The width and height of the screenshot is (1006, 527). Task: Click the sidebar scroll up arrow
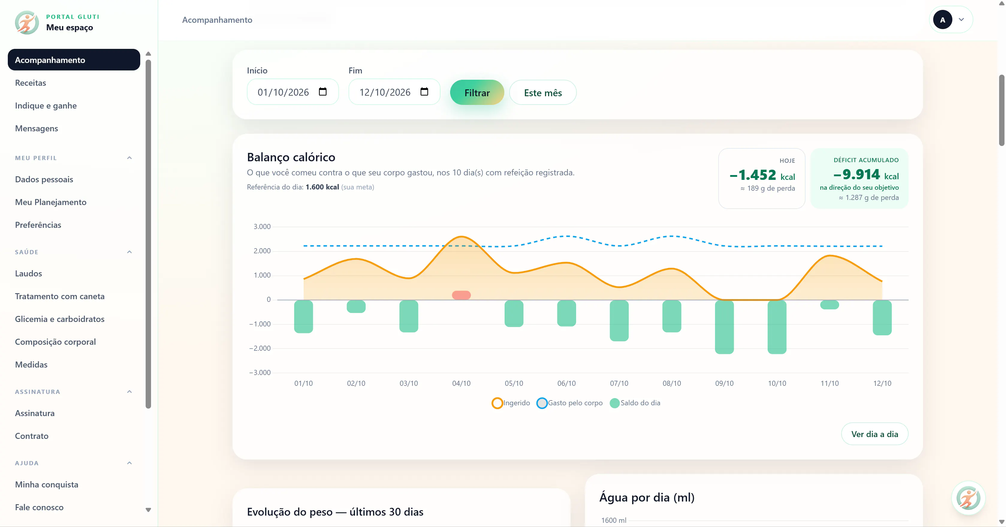pyautogui.click(x=148, y=54)
